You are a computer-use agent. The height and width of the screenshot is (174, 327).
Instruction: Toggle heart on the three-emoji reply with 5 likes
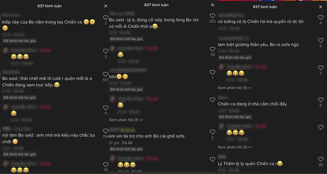(x=321, y=68)
